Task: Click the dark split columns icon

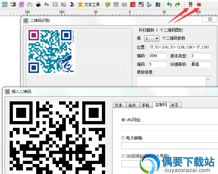Action: point(158,5)
